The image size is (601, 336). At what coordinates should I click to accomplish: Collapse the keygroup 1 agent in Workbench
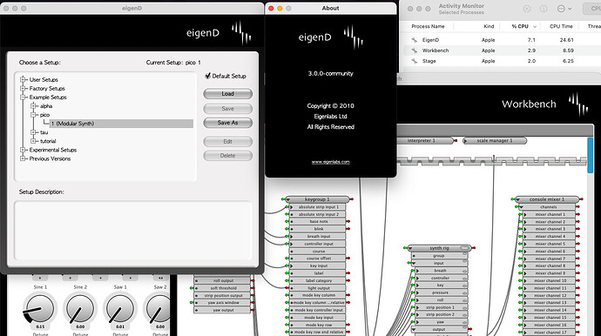click(288, 199)
